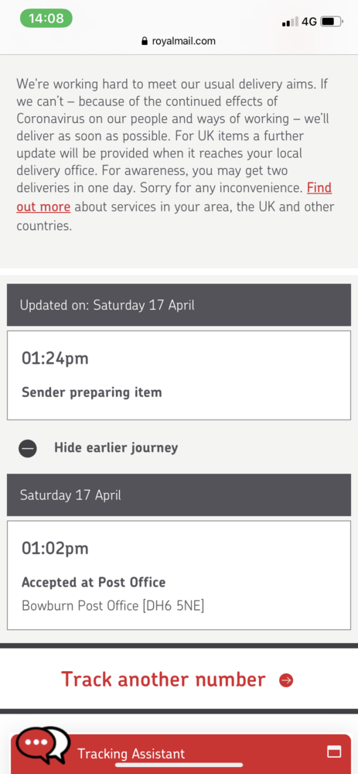Open the Tracking Assistant chat bubble icon

(x=43, y=744)
